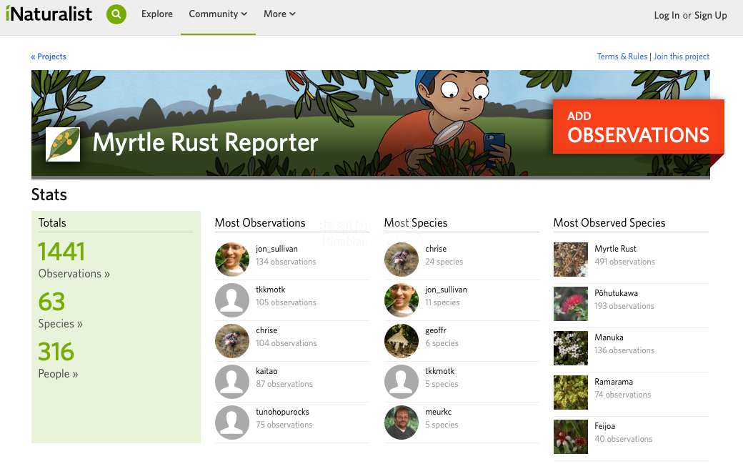Click the Myrtle Rust Reporter project leaf icon
Screen dimensions: 743x464
63,144
